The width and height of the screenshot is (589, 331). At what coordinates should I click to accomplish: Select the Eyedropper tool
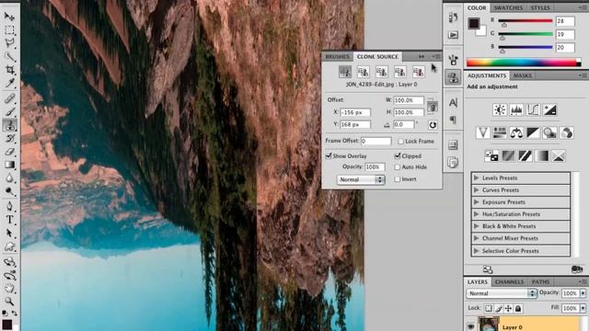[9, 83]
